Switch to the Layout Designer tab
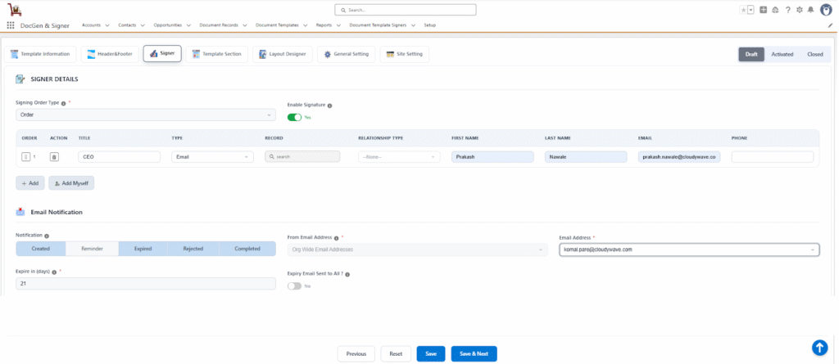Screen dimensions: 839x364 (282, 54)
